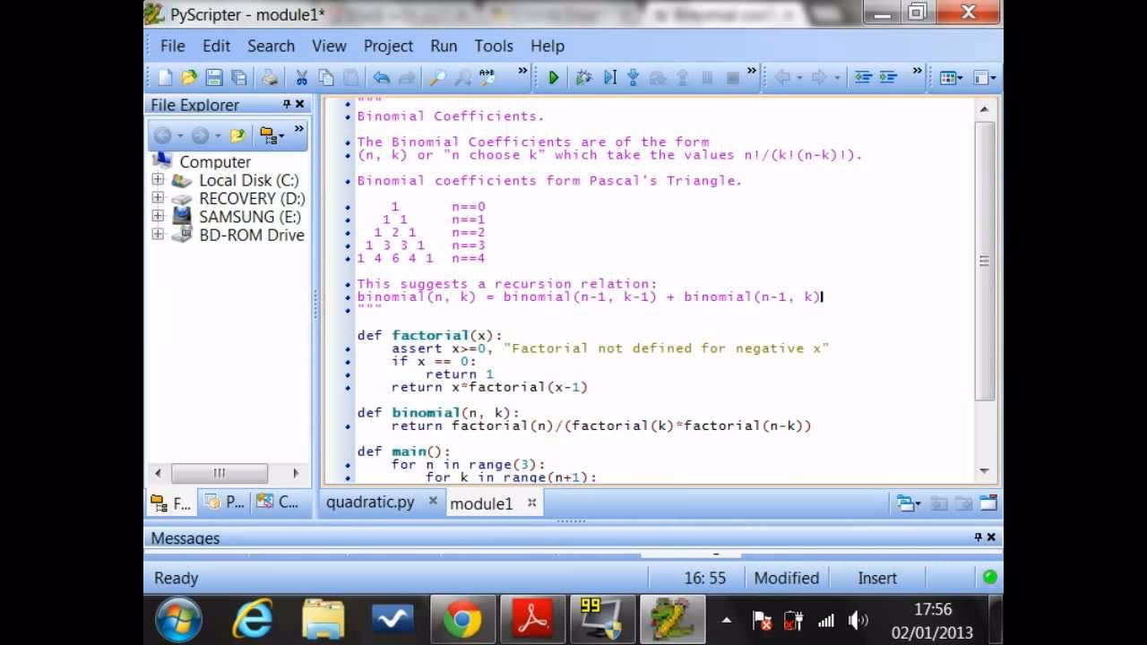
Task: Expand debug toolbar overflow chevron
Action: pos(751,73)
